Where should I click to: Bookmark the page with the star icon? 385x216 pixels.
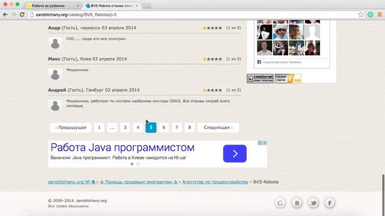click(x=360, y=14)
